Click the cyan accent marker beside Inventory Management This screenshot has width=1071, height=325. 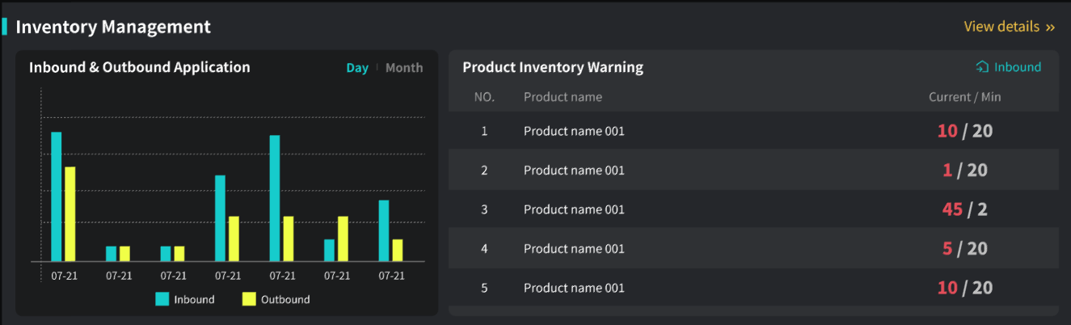[x=5, y=27]
